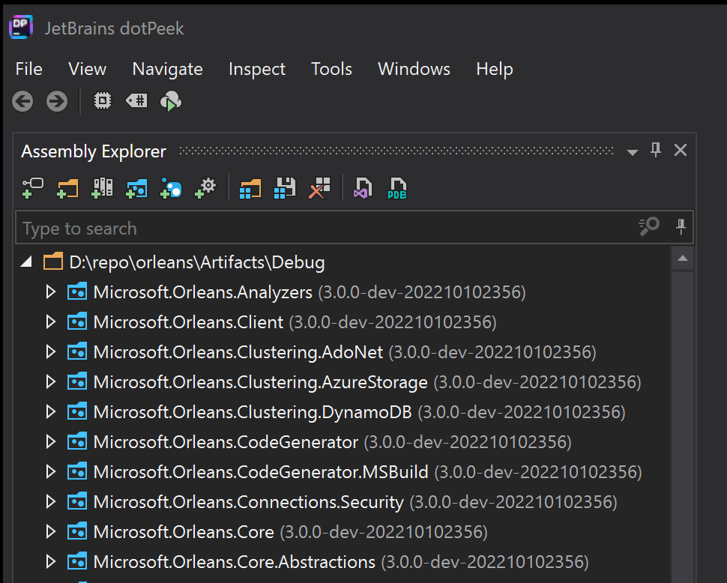This screenshot has height=583, width=727.
Task: Open the Navigate menu
Action: click(167, 69)
